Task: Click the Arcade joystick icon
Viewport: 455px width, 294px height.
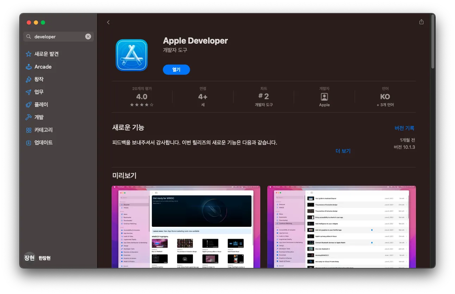Action: point(29,67)
